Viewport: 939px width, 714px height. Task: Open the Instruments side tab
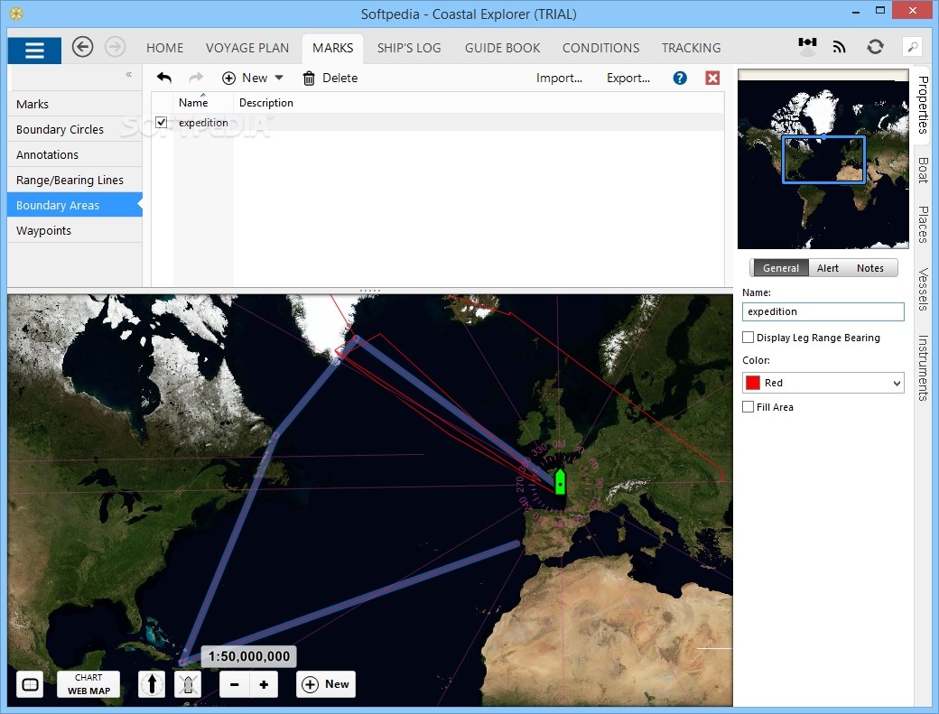pos(923,367)
